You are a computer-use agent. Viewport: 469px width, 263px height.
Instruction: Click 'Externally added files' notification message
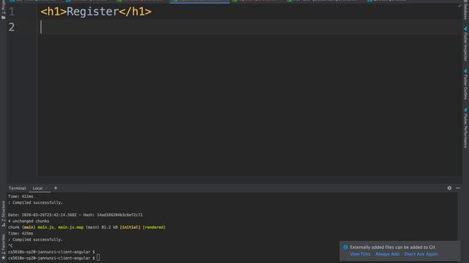(x=393, y=247)
